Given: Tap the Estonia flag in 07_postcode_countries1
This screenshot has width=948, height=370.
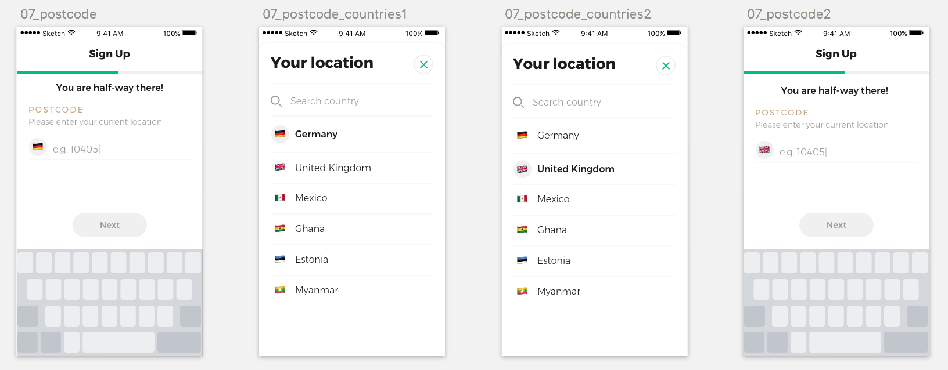Looking at the screenshot, I should (280, 259).
